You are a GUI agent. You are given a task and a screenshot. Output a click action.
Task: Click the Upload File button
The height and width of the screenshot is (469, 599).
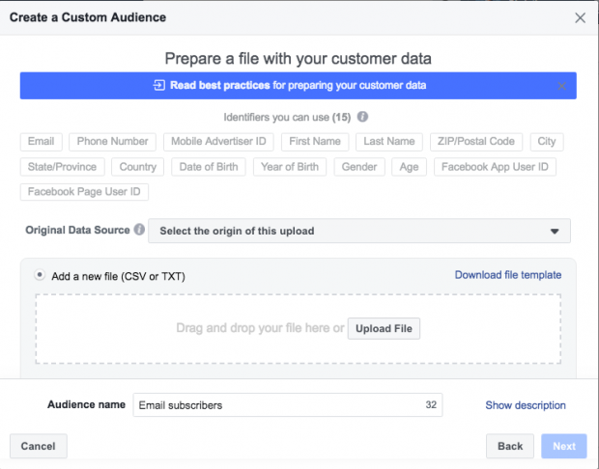pos(384,328)
